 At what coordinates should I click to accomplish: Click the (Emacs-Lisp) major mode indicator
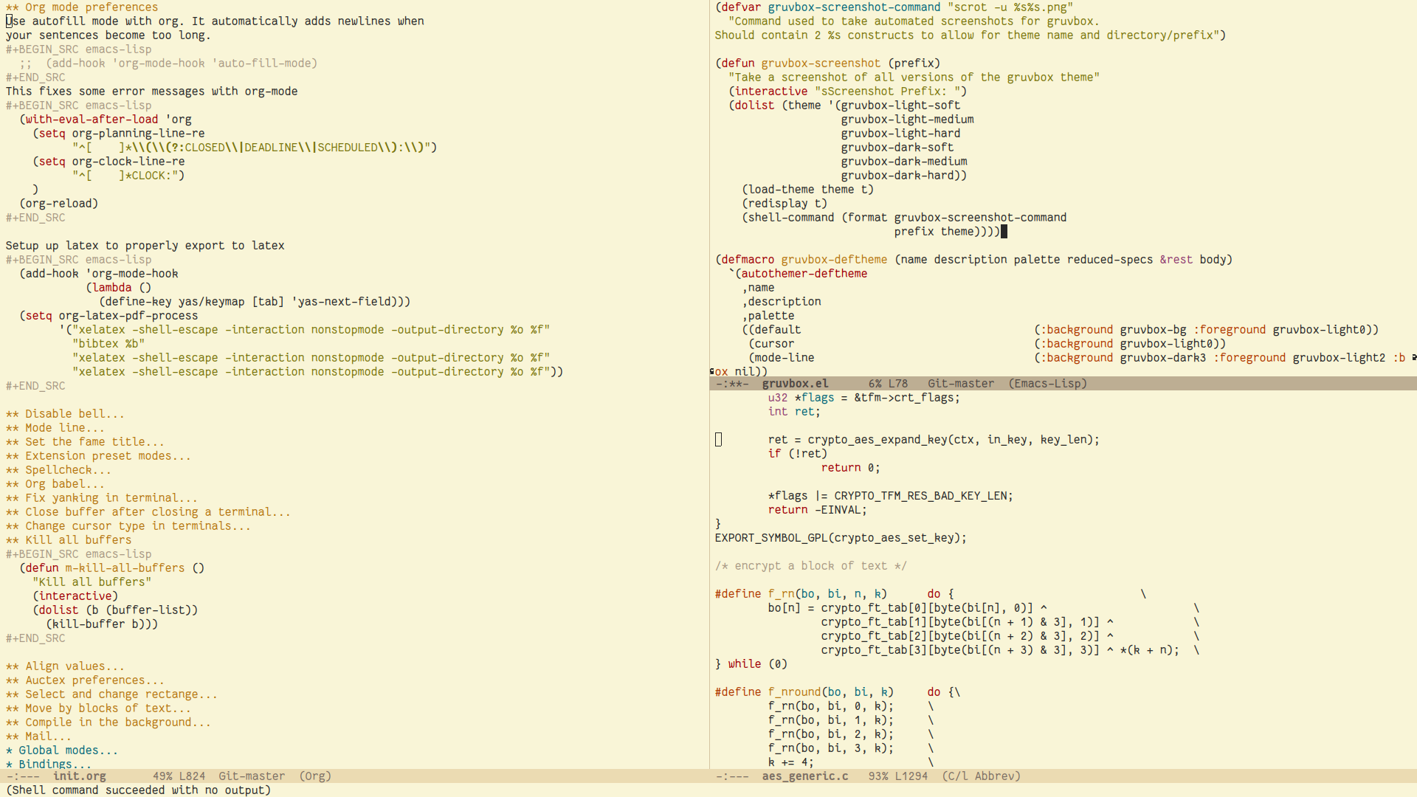click(1047, 384)
